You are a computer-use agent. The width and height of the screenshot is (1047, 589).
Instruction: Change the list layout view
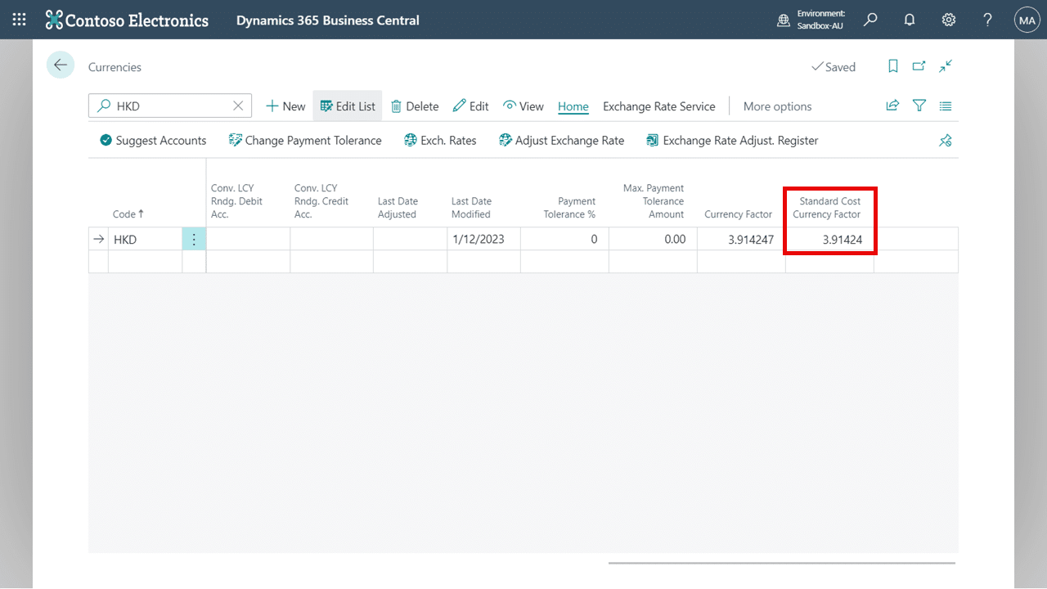(946, 106)
